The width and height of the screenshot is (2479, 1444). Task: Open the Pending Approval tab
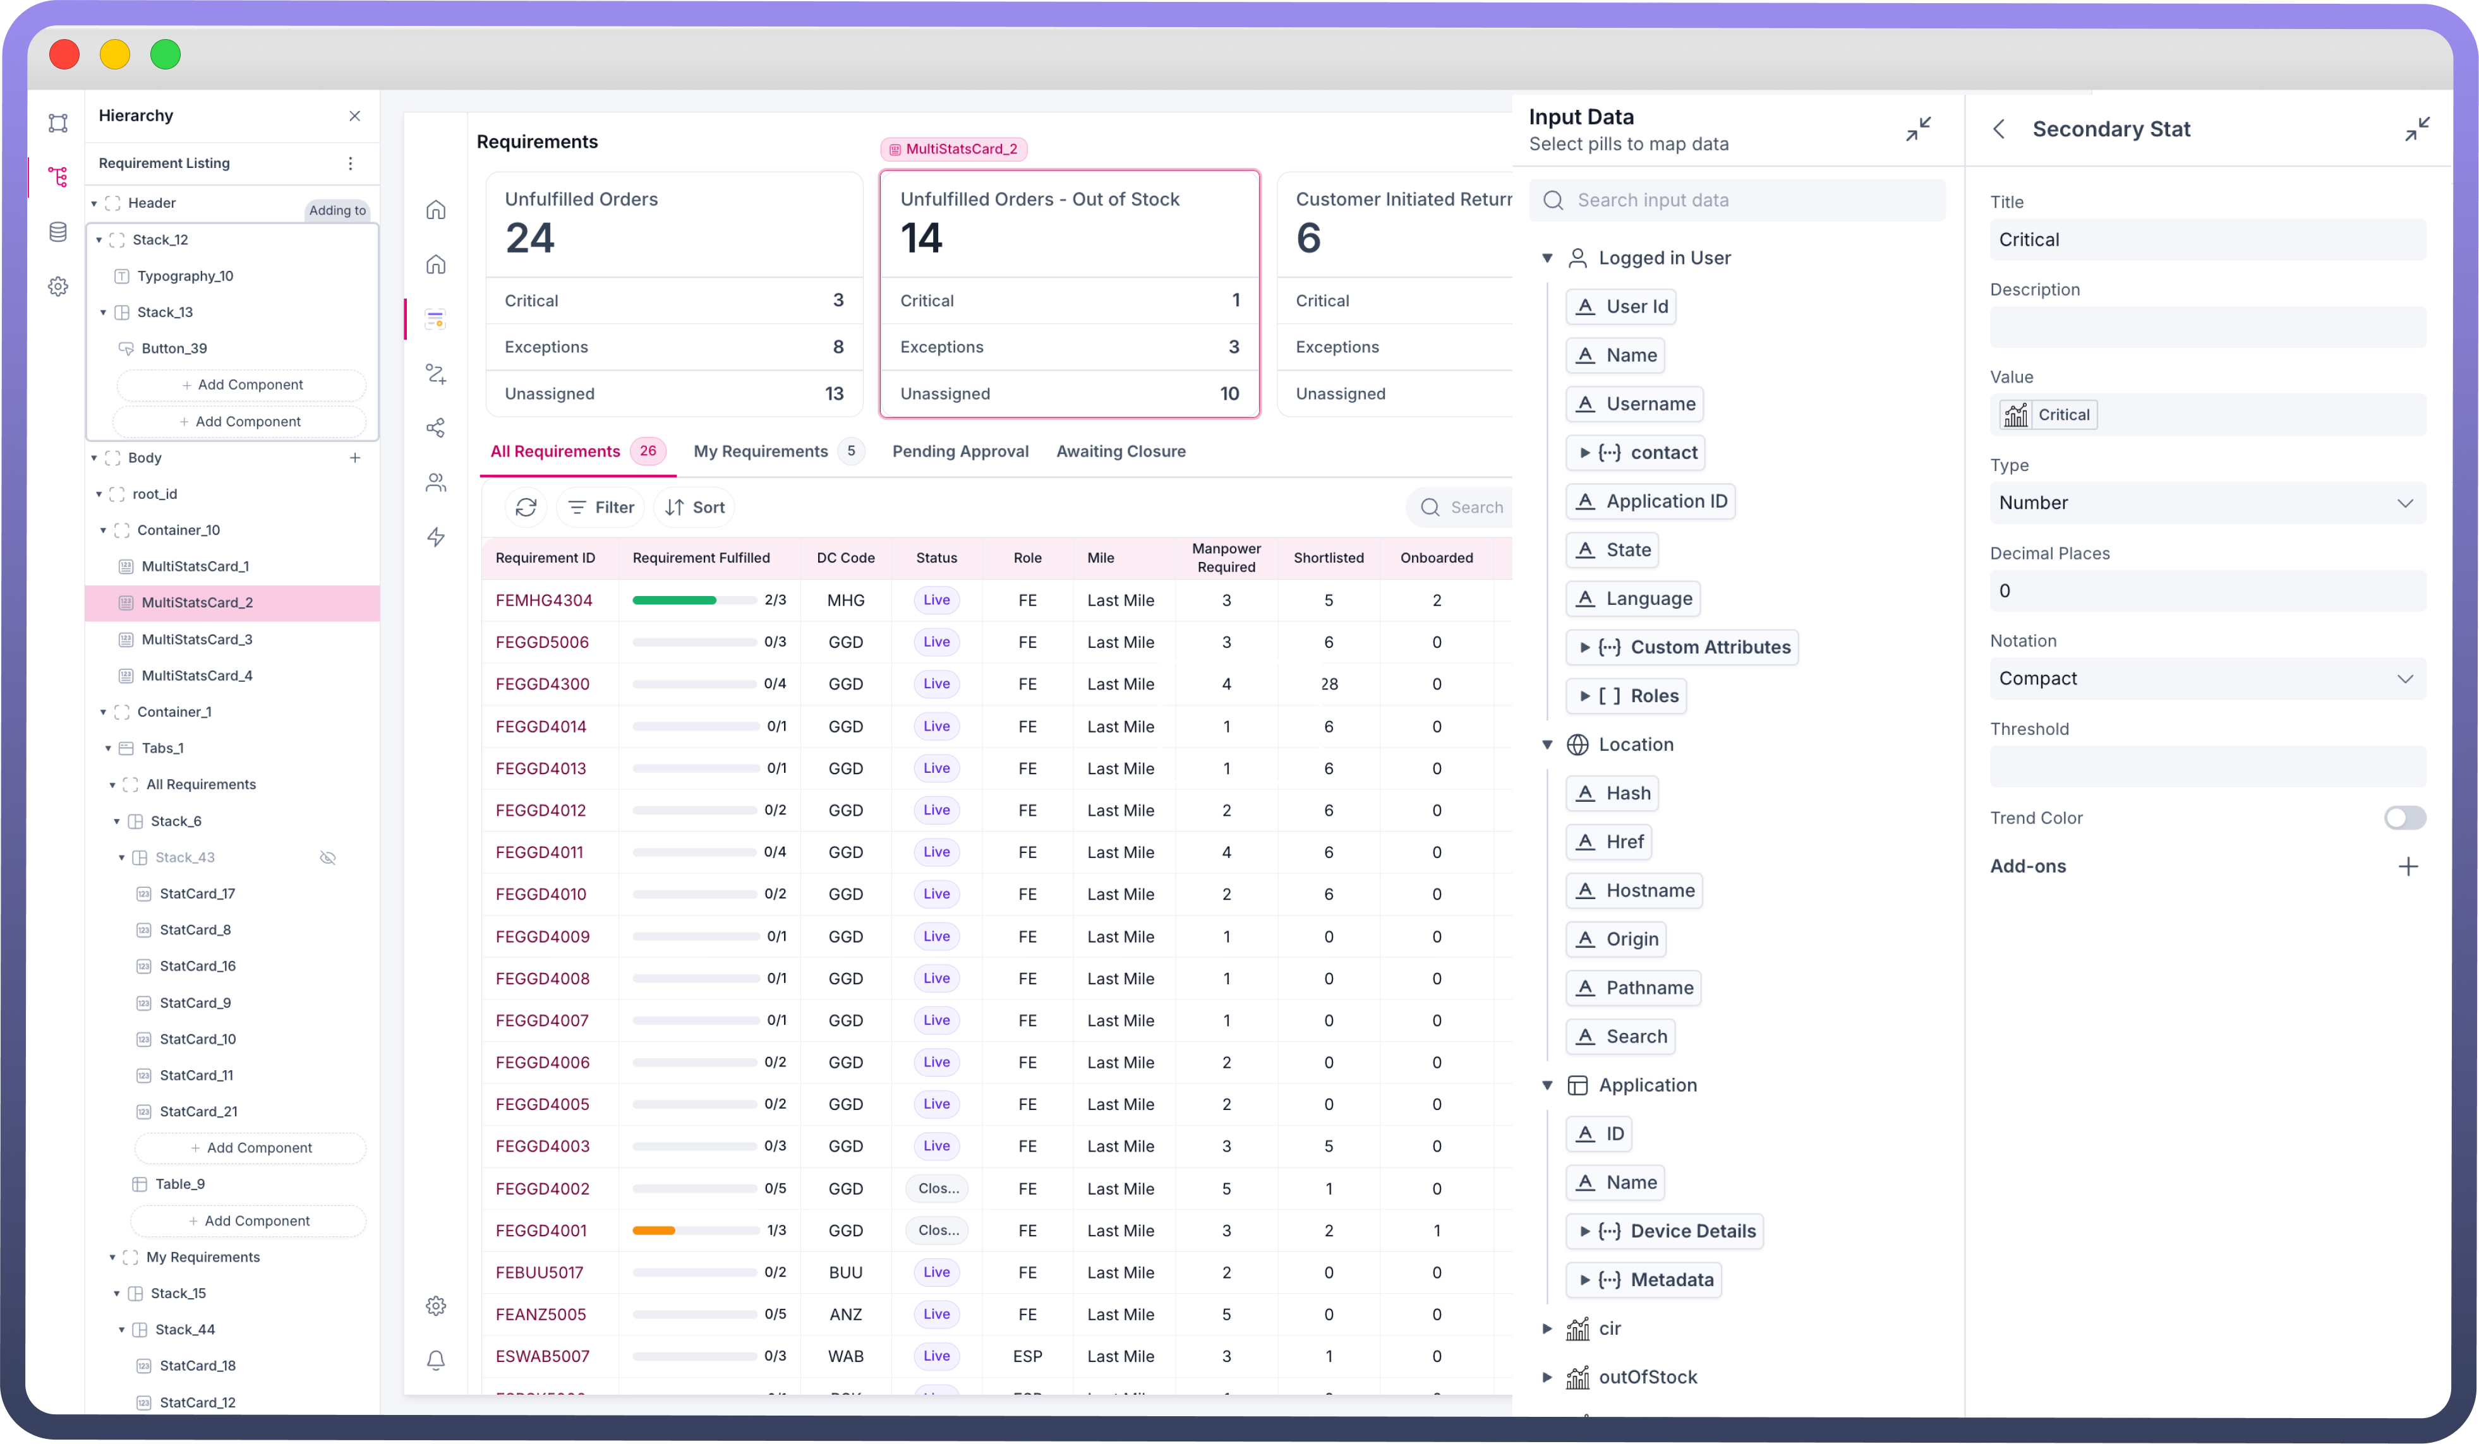point(959,451)
